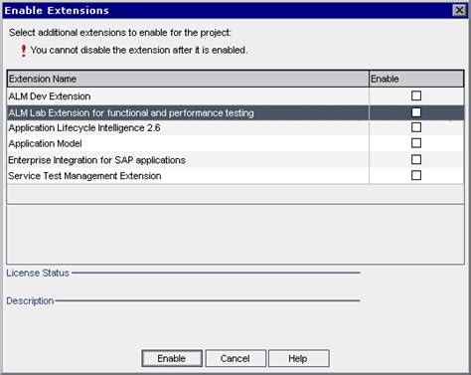Click the 'Extension Name' column header
Screen dimensions: 471x375
[x=188, y=79]
